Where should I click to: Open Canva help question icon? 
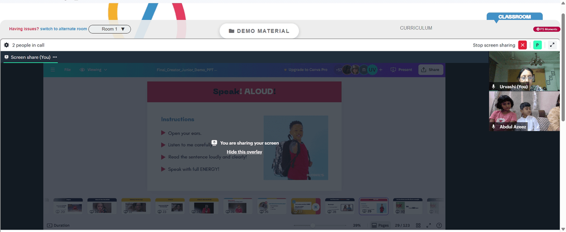click(439, 226)
